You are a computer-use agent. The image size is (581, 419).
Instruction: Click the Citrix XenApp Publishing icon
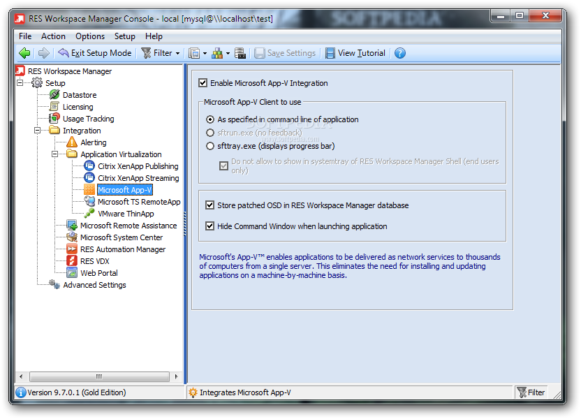click(89, 166)
